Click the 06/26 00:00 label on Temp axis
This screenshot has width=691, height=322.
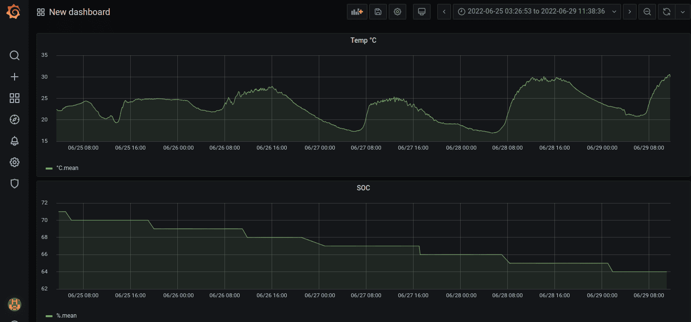click(178, 148)
